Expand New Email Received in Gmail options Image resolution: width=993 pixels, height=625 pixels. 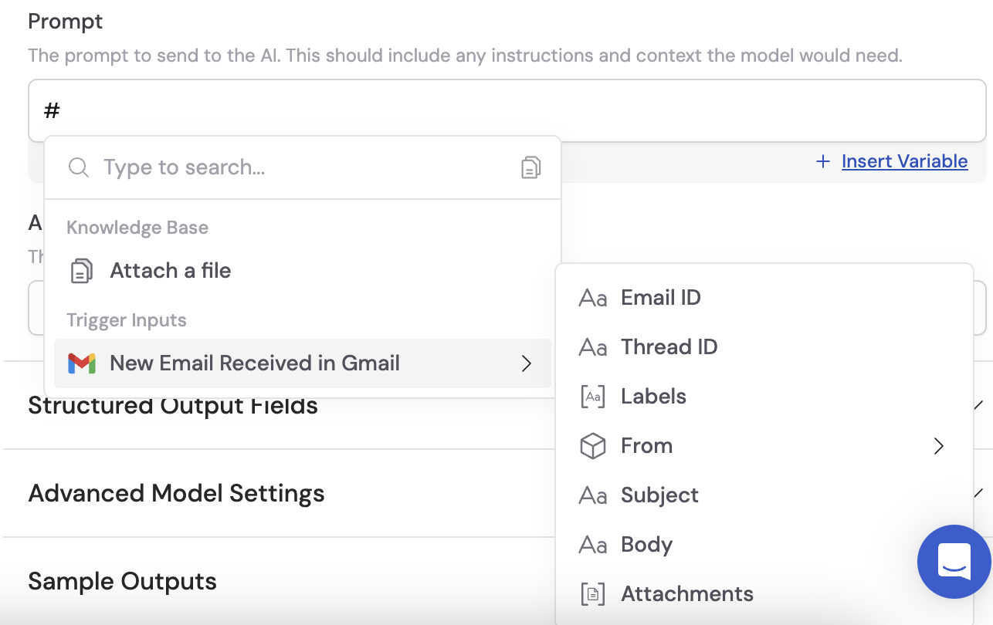pyautogui.click(x=527, y=363)
